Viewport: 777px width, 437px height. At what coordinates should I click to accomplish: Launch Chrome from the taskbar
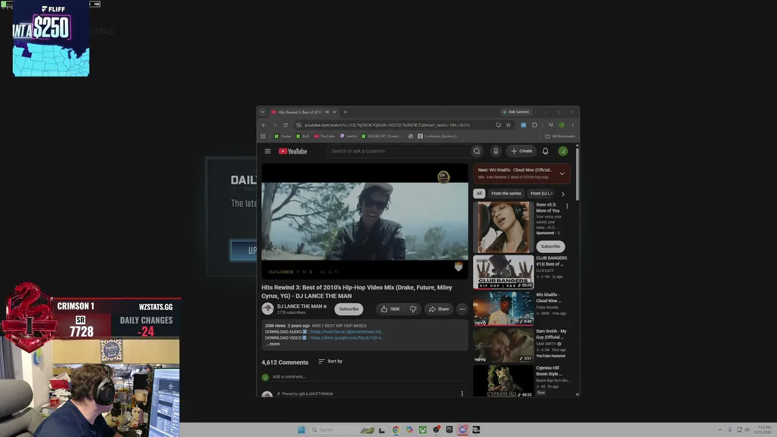tap(396, 430)
